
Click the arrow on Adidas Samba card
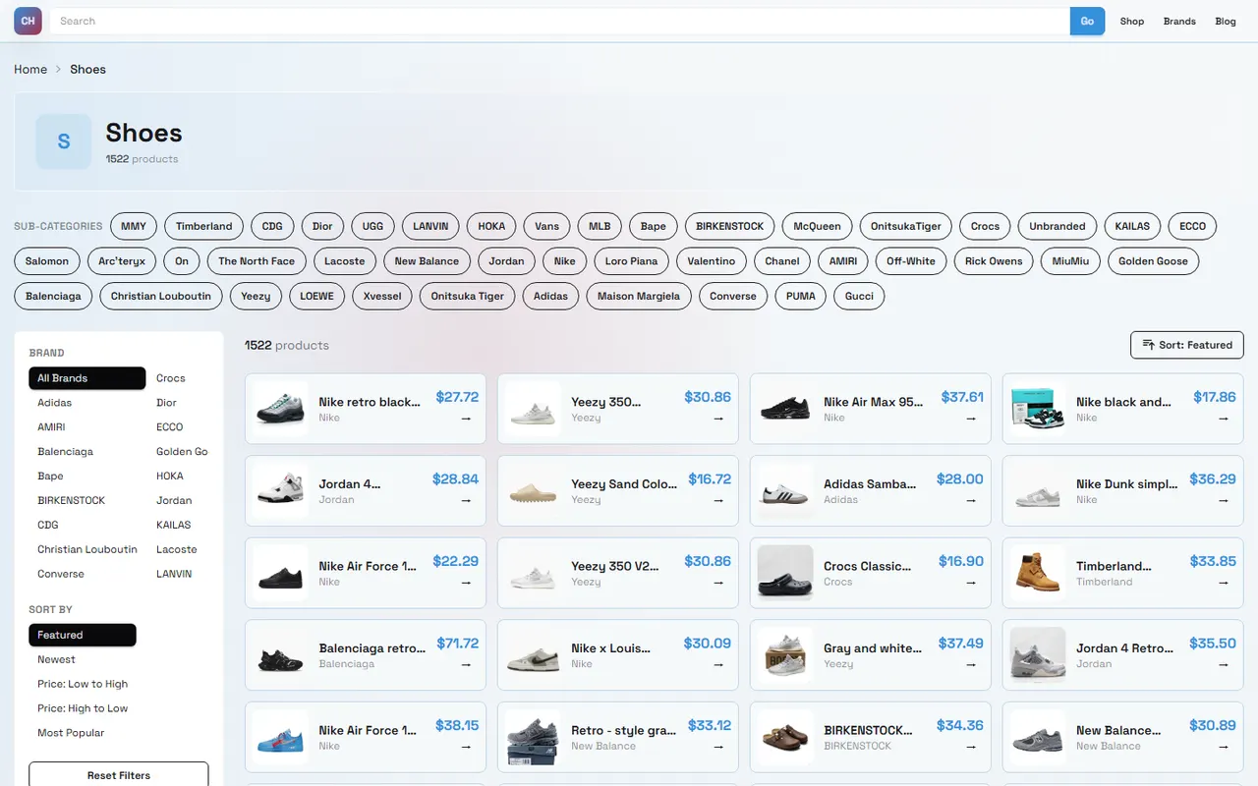pos(971,500)
